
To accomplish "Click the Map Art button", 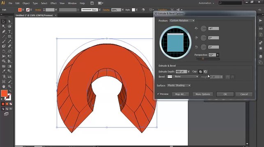I will [180, 94].
